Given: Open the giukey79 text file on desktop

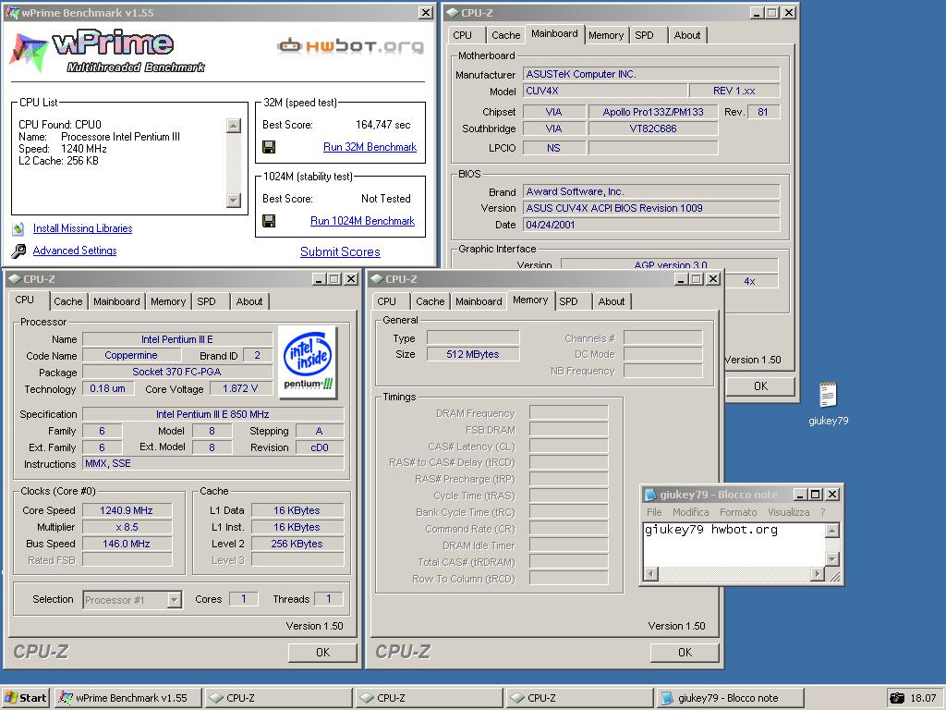Looking at the screenshot, I should pyautogui.click(x=828, y=402).
